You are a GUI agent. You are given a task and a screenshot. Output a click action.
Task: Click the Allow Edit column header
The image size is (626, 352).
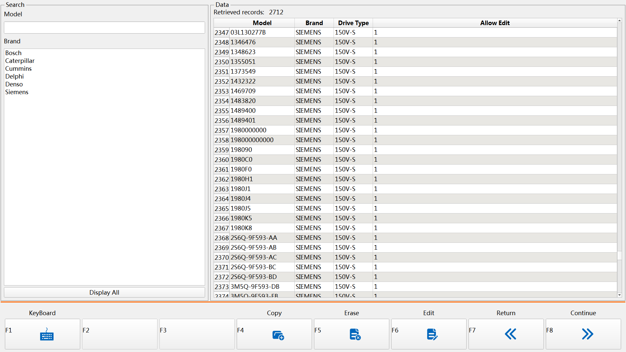495,23
